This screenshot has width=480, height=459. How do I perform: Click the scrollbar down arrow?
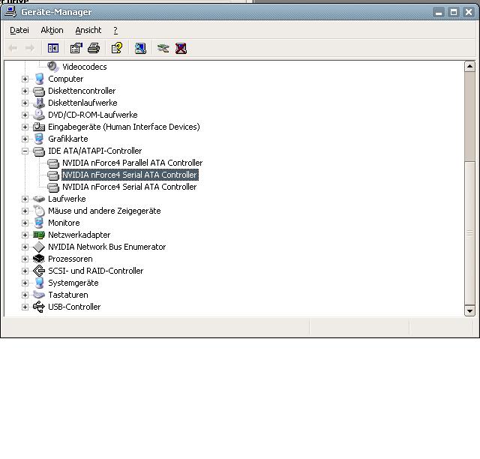point(469,310)
